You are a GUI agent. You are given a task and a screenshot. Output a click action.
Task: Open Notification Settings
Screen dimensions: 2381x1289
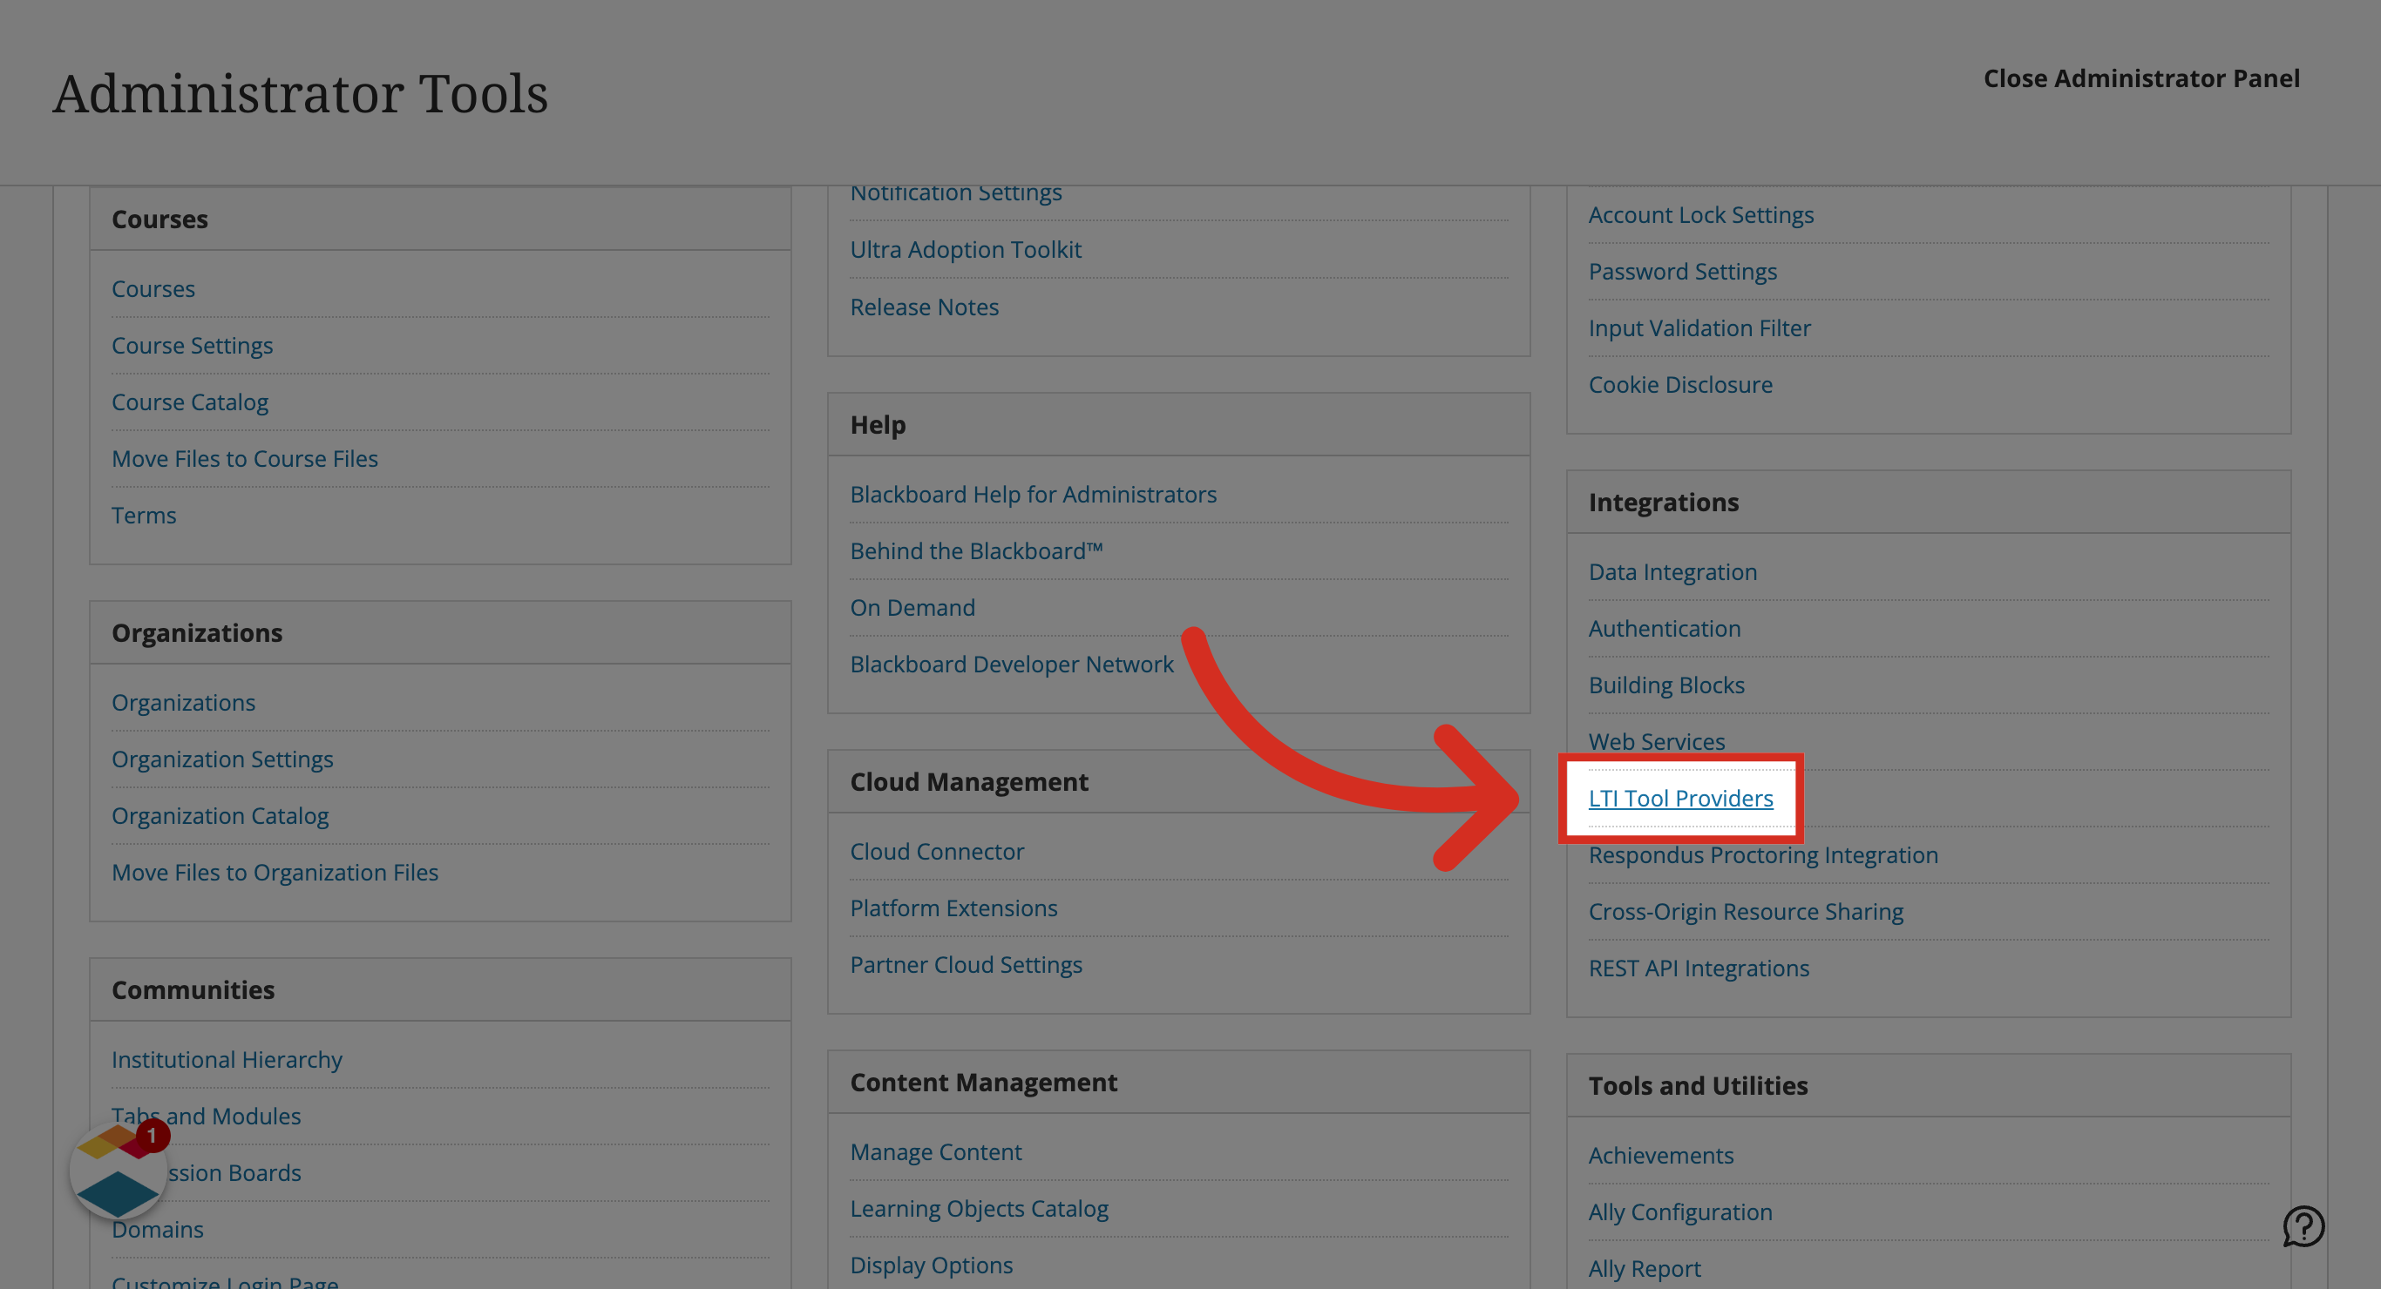click(x=957, y=192)
